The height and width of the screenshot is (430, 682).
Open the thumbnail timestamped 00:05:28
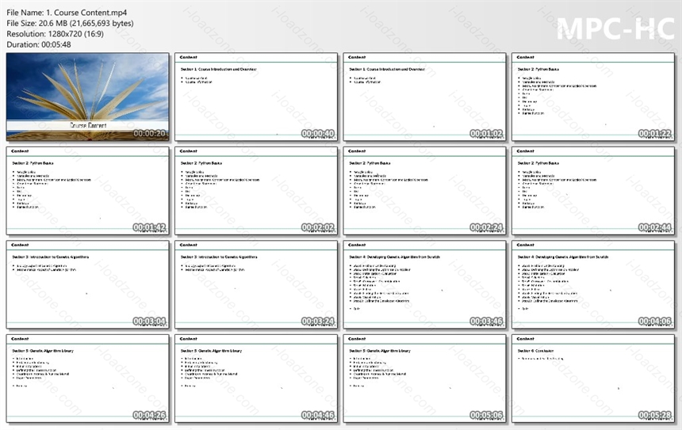pyautogui.click(x=593, y=379)
